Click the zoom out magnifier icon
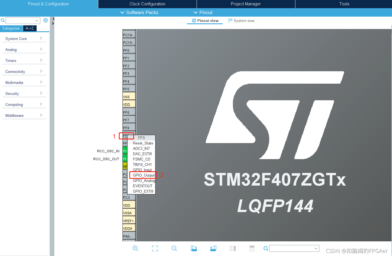 [174, 248]
